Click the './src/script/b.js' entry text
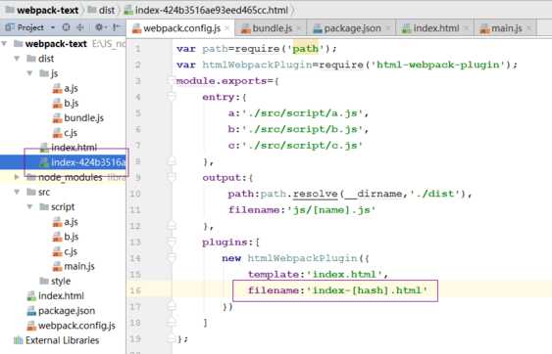Screen dimensions: 552x354 tap(303, 129)
